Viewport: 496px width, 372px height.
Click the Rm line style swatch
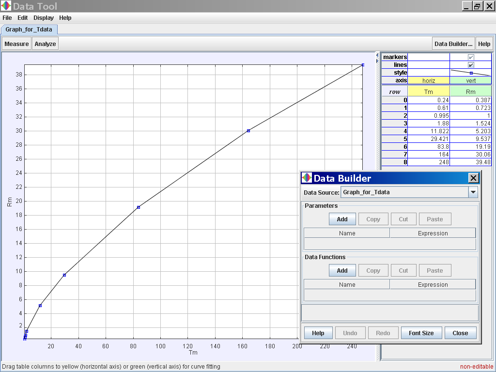tap(471, 73)
